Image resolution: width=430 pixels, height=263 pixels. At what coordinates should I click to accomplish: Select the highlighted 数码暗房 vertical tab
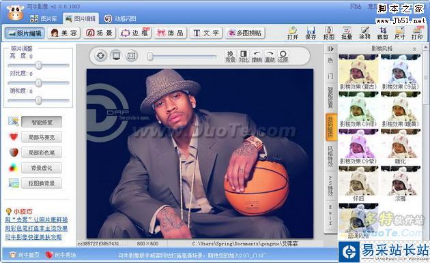[x=331, y=127]
